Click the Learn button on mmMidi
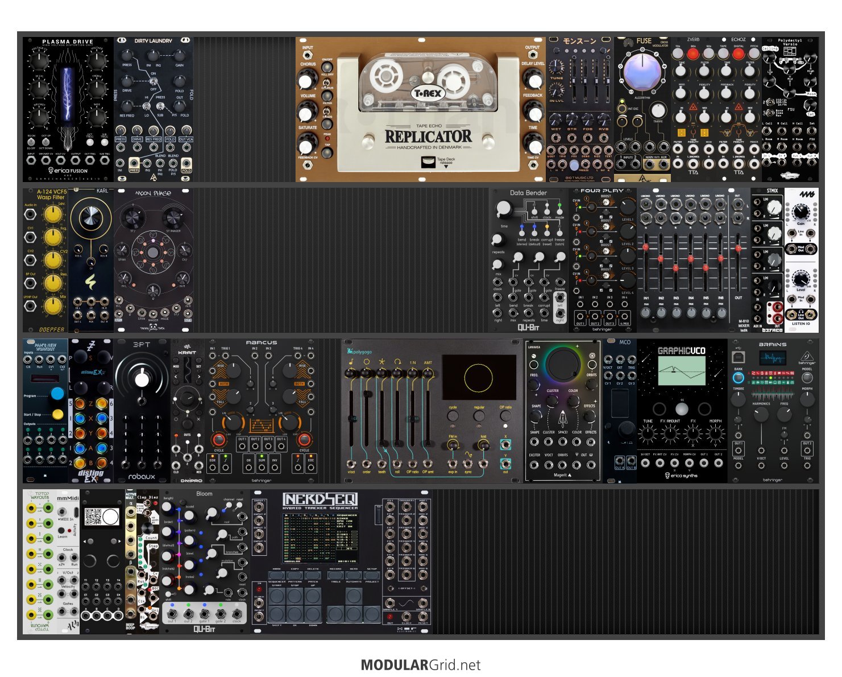This screenshot has width=842, height=677. pyautogui.click(x=61, y=530)
